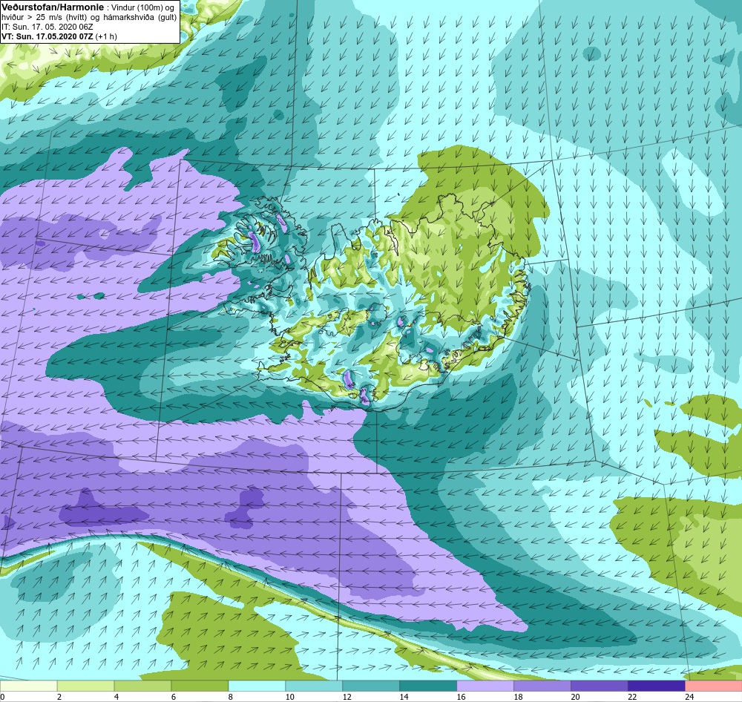Select the violet 20–22 m/s swatch

pyautogui.click(x=599, y=686)
